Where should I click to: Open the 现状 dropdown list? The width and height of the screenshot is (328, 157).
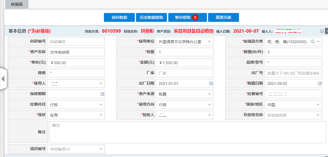click(x=100, y=115)
